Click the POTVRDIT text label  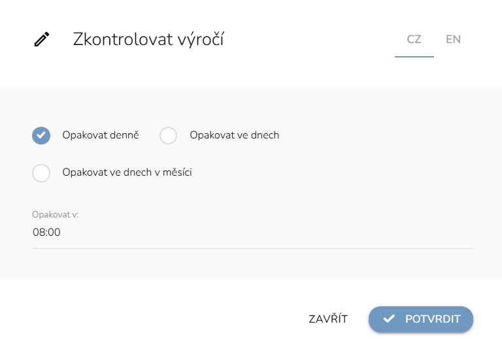pos(433,319)
